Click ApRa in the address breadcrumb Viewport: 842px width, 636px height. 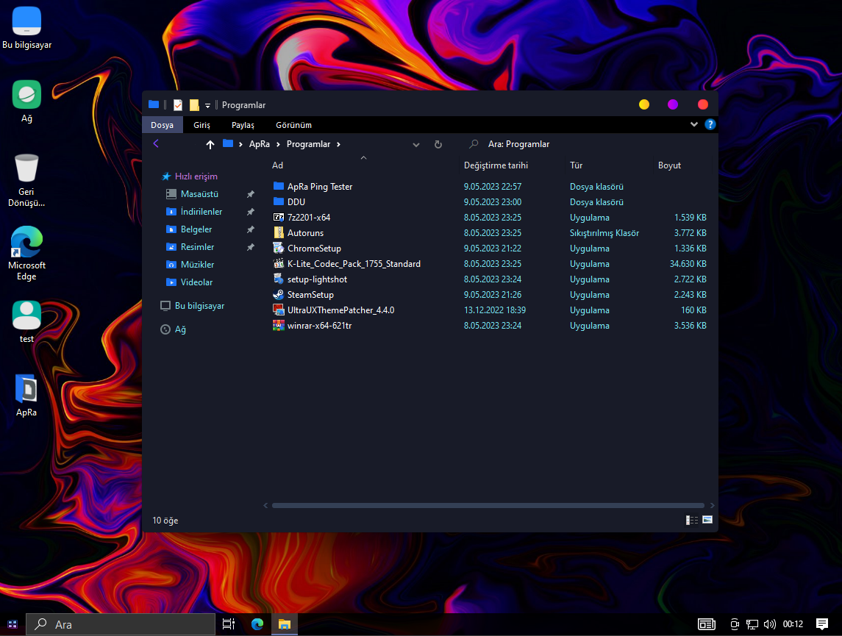pos(260,144)
